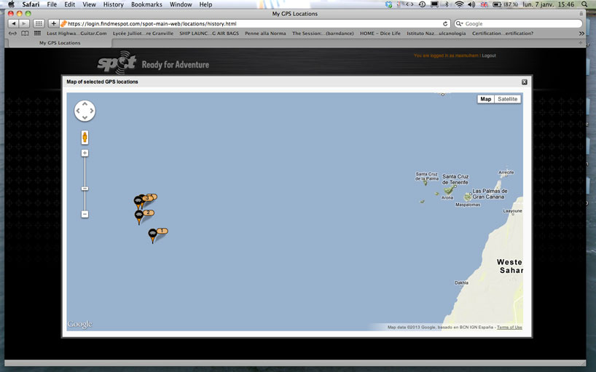
Task: Zoom in with the map plus button
Action: (85, 153)
